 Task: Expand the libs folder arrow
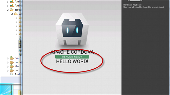point(8,66)
